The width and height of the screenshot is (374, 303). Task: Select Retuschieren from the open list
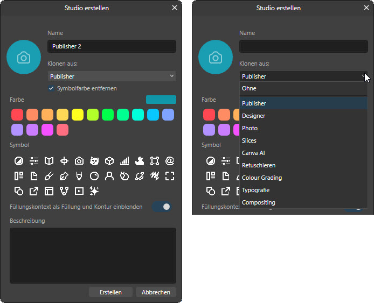259,165
